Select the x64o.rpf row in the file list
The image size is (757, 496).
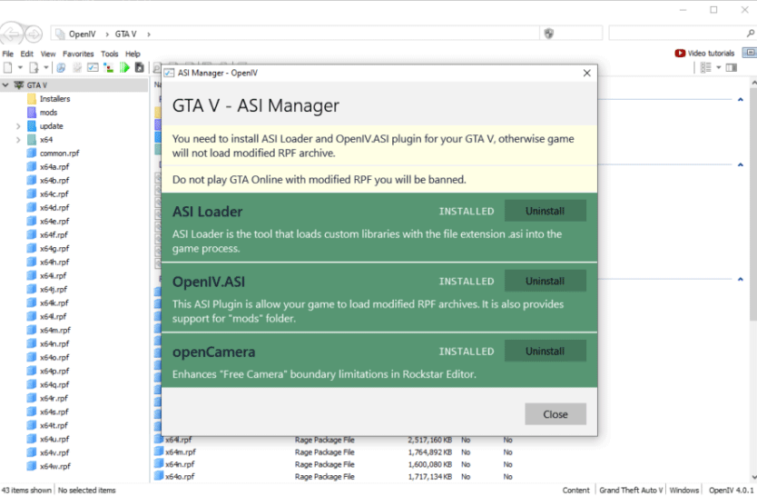point(334,476)
